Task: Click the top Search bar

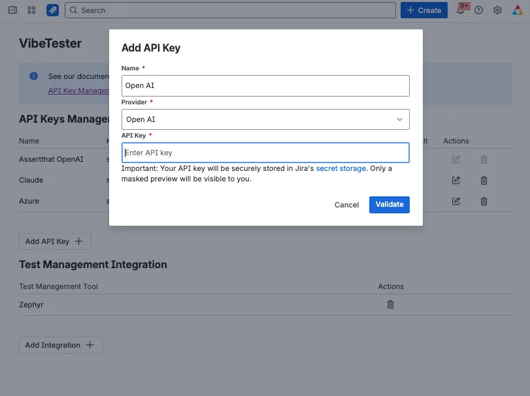Action: tap(230, 10)
